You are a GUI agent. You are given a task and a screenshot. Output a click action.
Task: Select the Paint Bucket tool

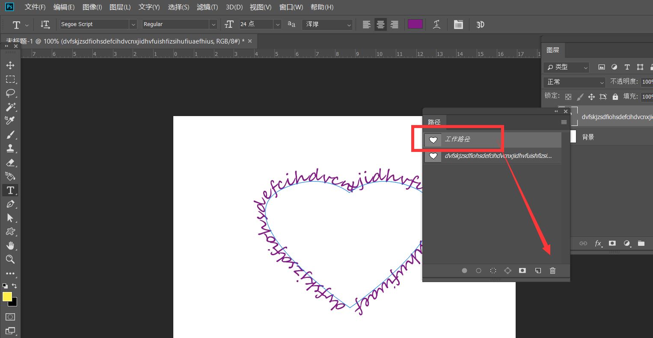[x=10, y=176]
